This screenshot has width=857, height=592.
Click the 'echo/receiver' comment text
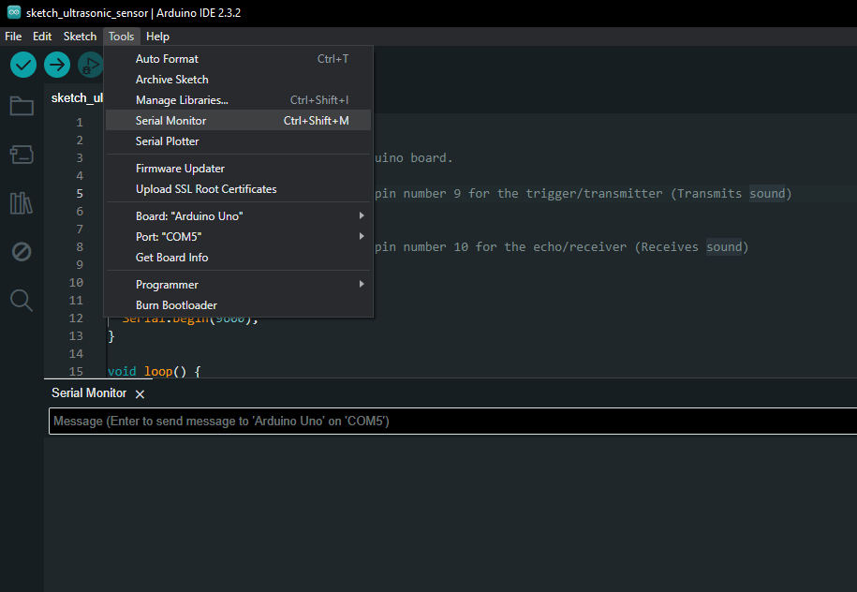(x=580, y=247)
